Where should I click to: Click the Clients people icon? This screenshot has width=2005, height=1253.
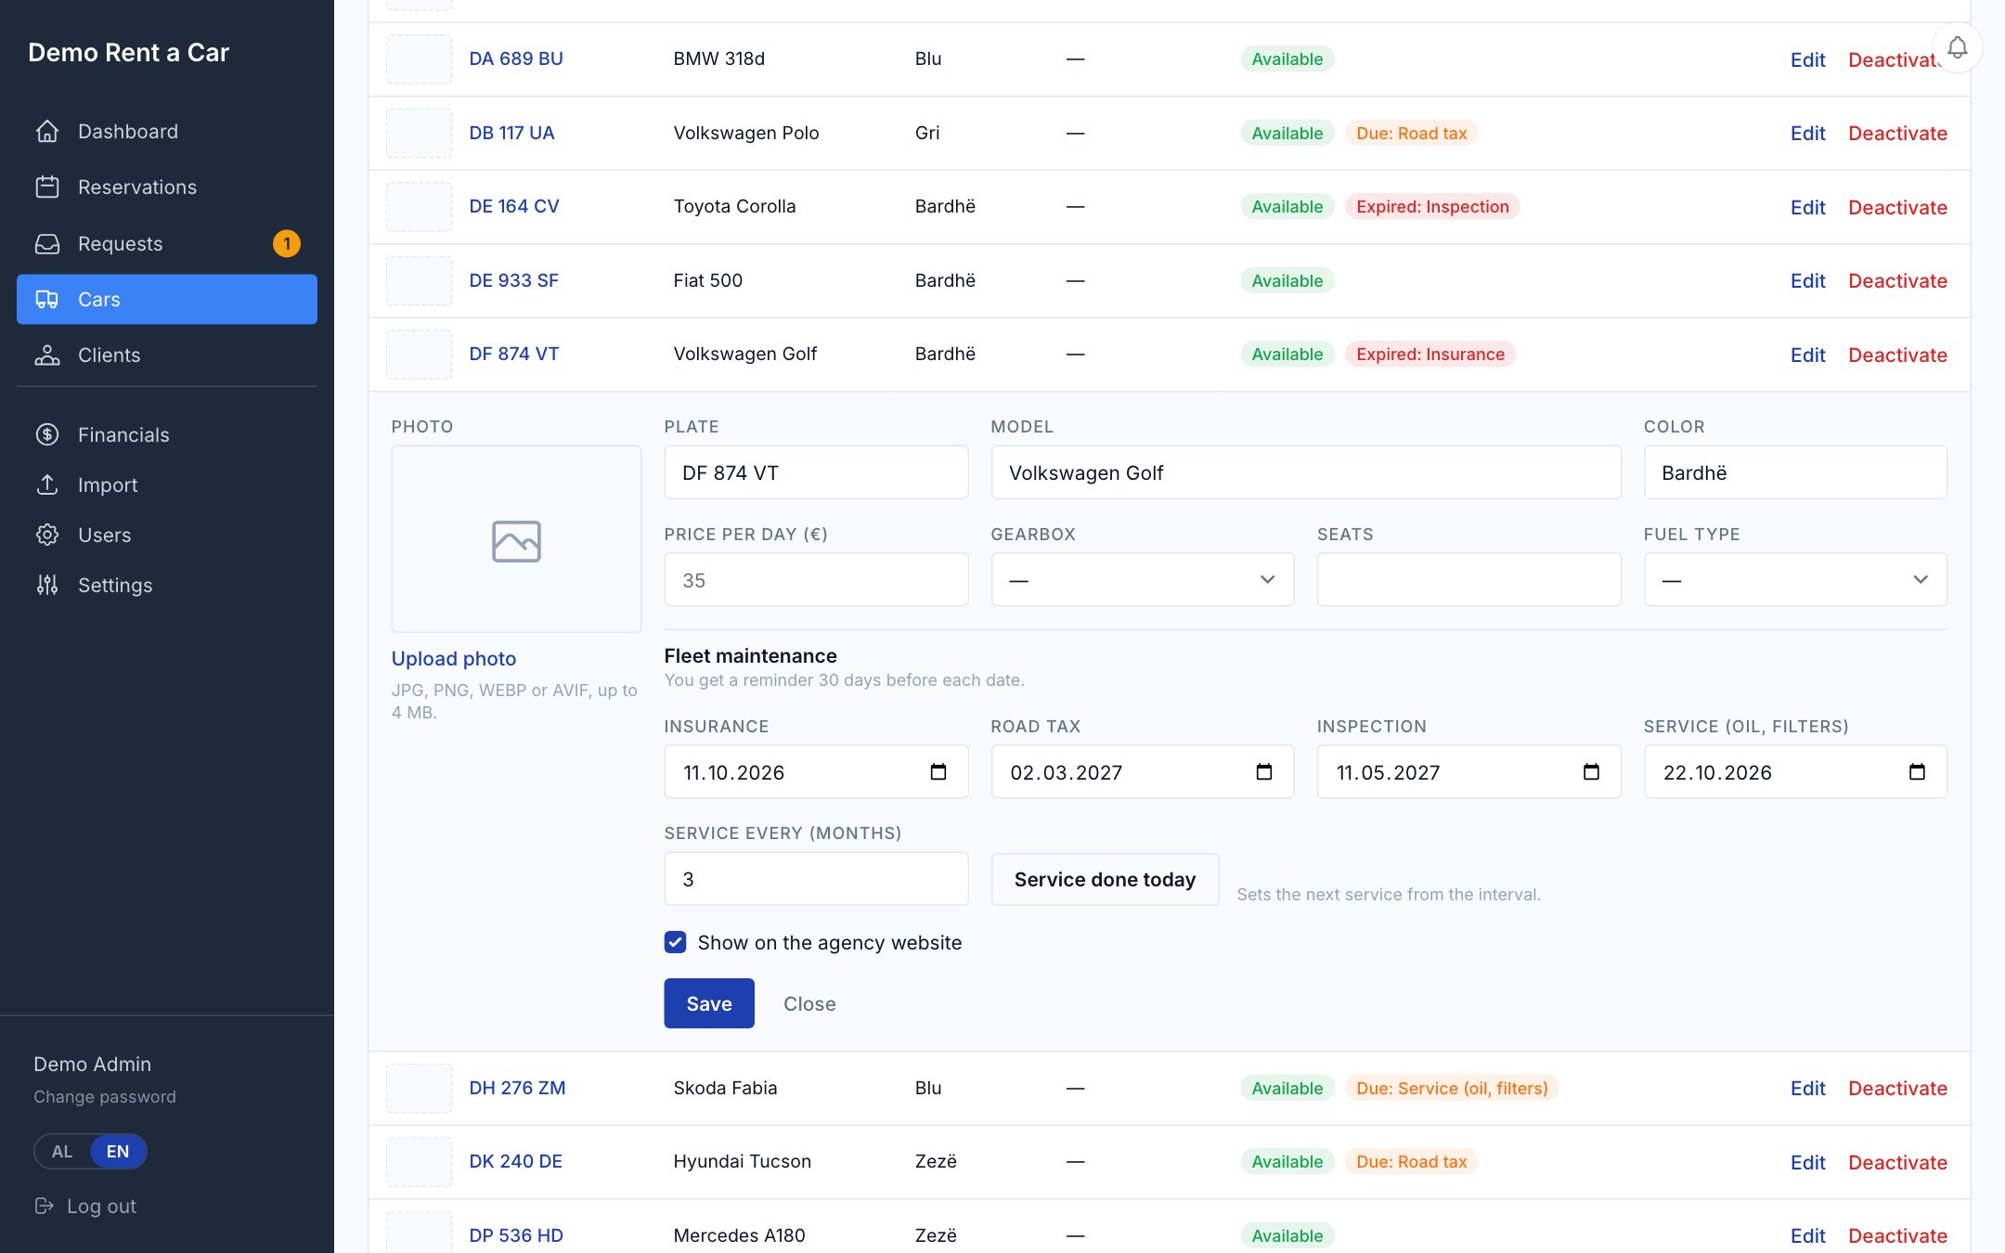(x=47, y=355)
